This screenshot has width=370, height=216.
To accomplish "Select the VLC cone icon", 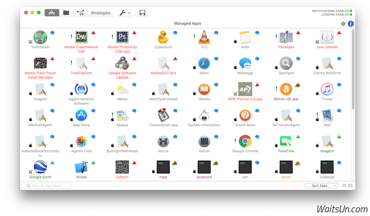I will pyautogui.click(x=204, y=37).
